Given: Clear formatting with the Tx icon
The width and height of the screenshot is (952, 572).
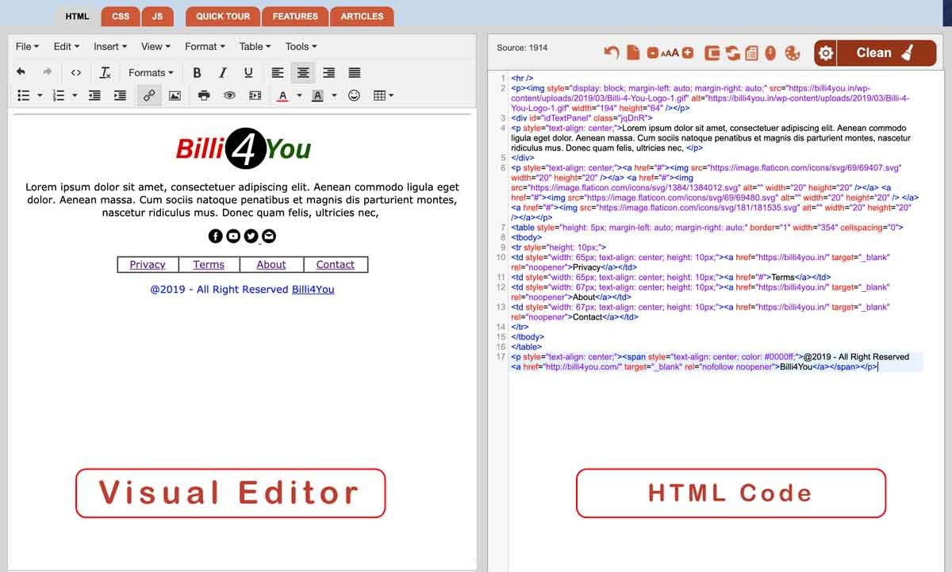Looking at the screenshot, I should [x=106, y=72].
